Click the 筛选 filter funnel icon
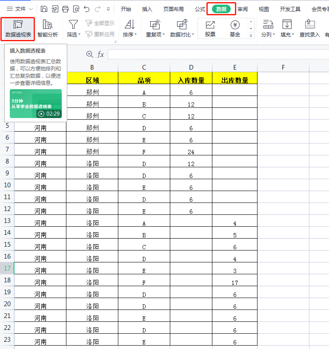Screen dimensions: 329x349 (x=73, y=25)
